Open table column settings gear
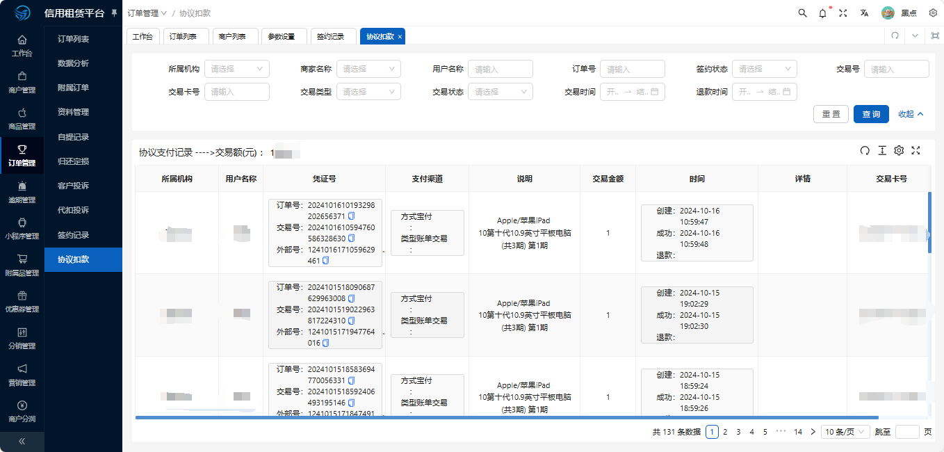 click(x=899, y=151)
